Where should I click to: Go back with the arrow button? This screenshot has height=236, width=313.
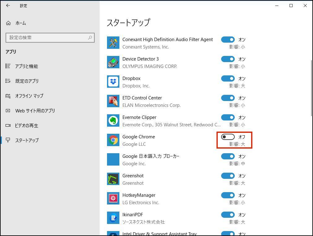[x=8, y=6]
